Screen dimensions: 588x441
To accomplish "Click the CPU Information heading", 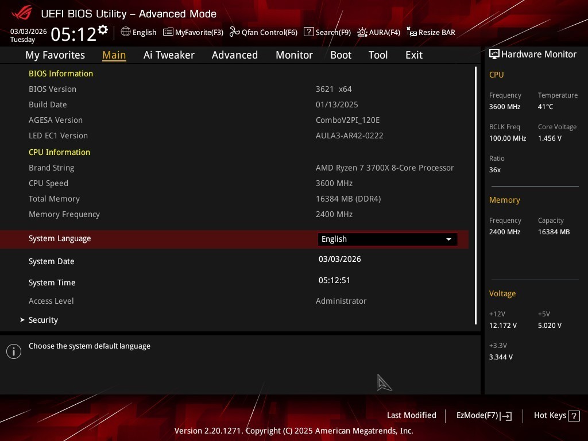I will click(59, 152).
